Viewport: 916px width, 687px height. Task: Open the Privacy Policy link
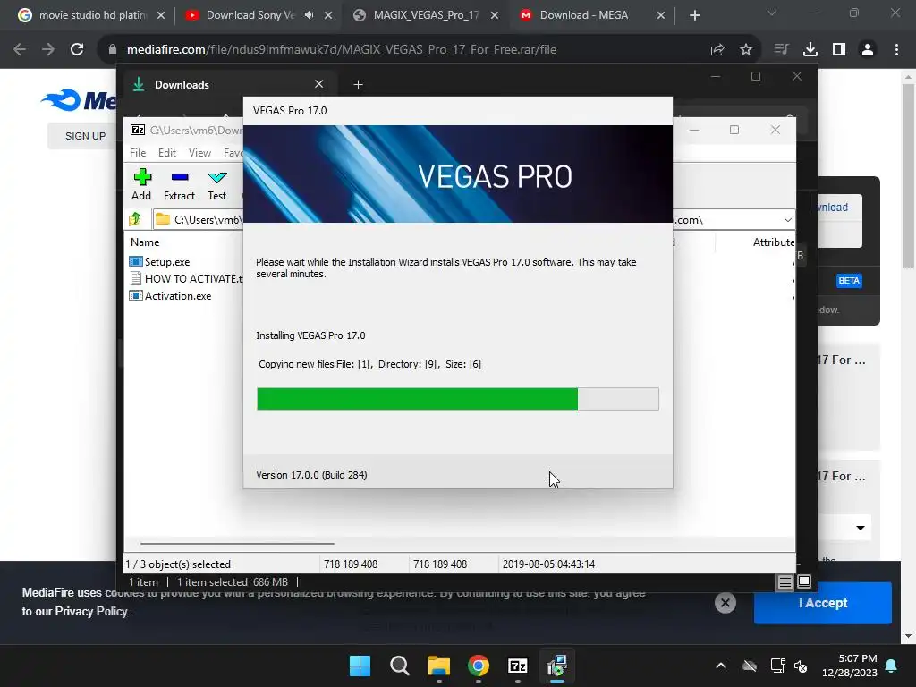tap(90, 612)
